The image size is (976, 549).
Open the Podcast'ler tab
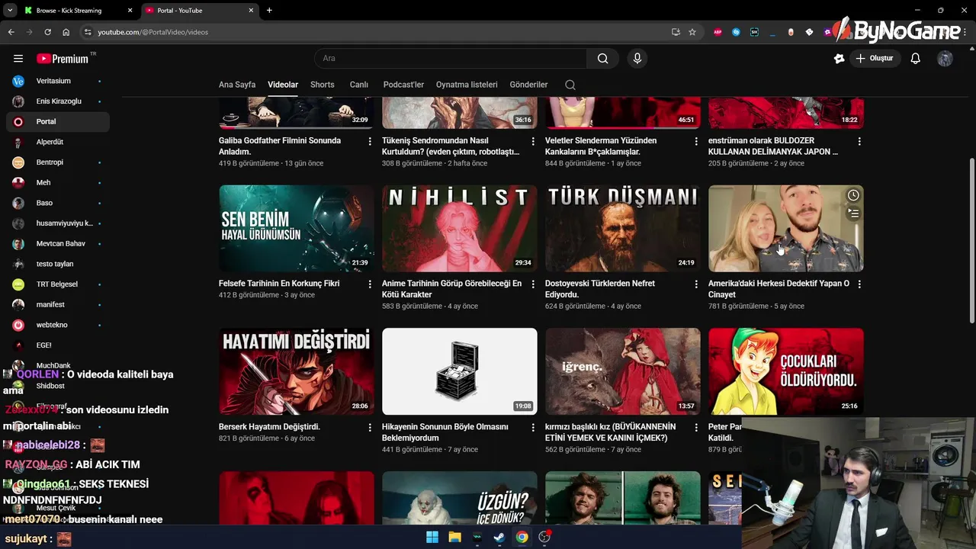[403, 85]
